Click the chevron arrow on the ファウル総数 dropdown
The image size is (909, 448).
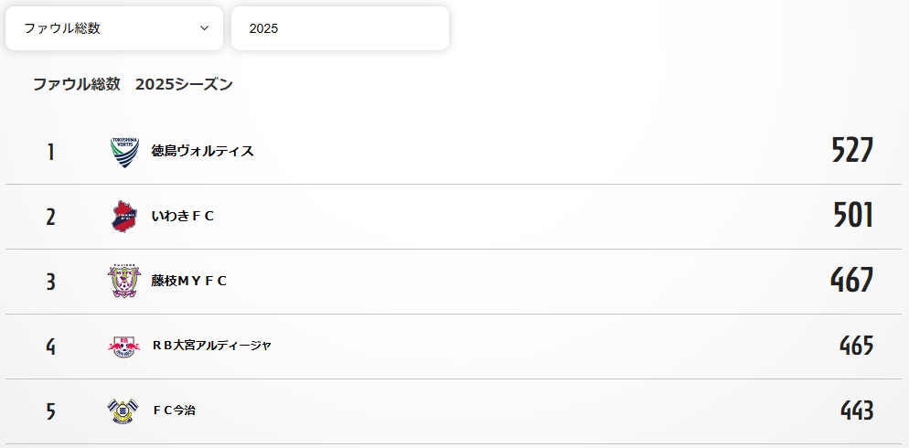pyautogui.click(x=205, y=28)
